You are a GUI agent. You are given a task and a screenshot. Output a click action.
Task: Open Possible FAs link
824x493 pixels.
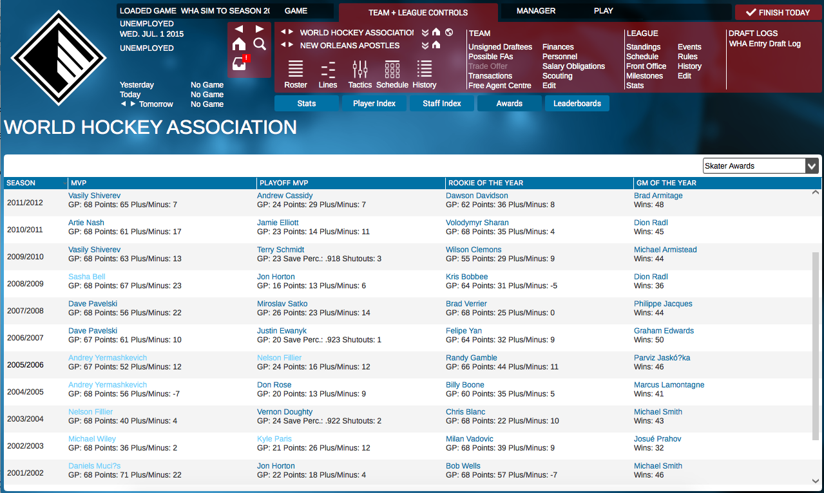click(x=490, y=57)
